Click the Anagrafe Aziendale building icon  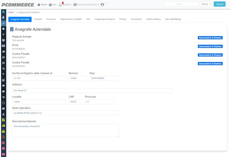pyautogui.click(x=12, y=29)
